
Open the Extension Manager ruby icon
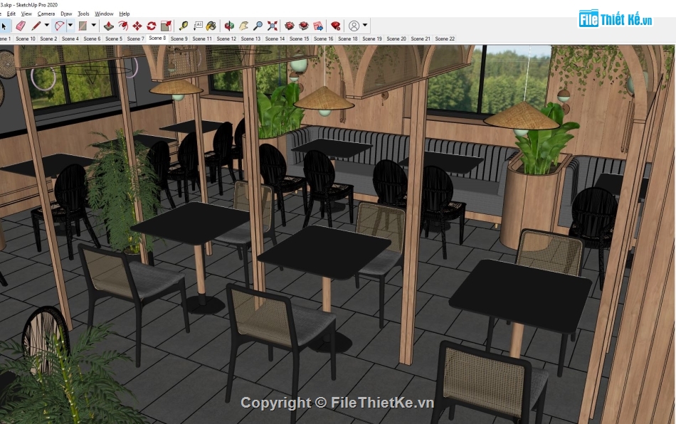[336, 26]
